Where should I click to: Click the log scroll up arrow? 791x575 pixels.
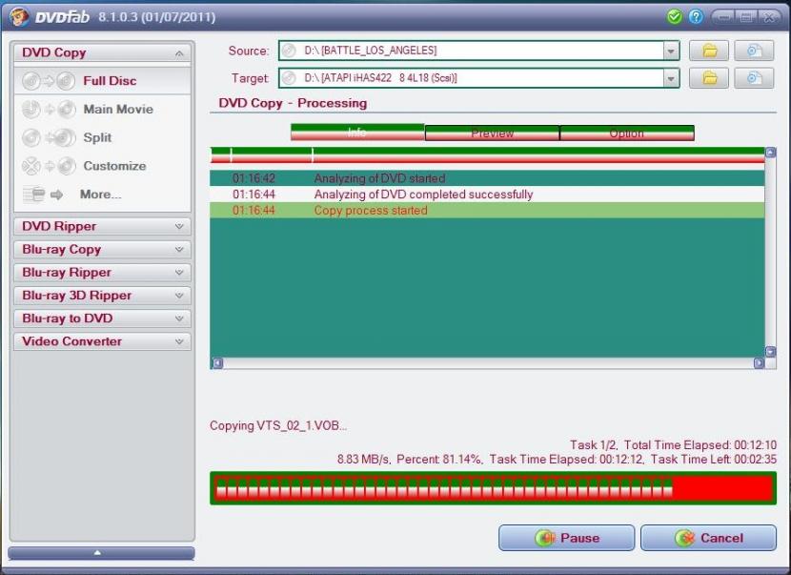pyautogui.click(x=770, y=153)
